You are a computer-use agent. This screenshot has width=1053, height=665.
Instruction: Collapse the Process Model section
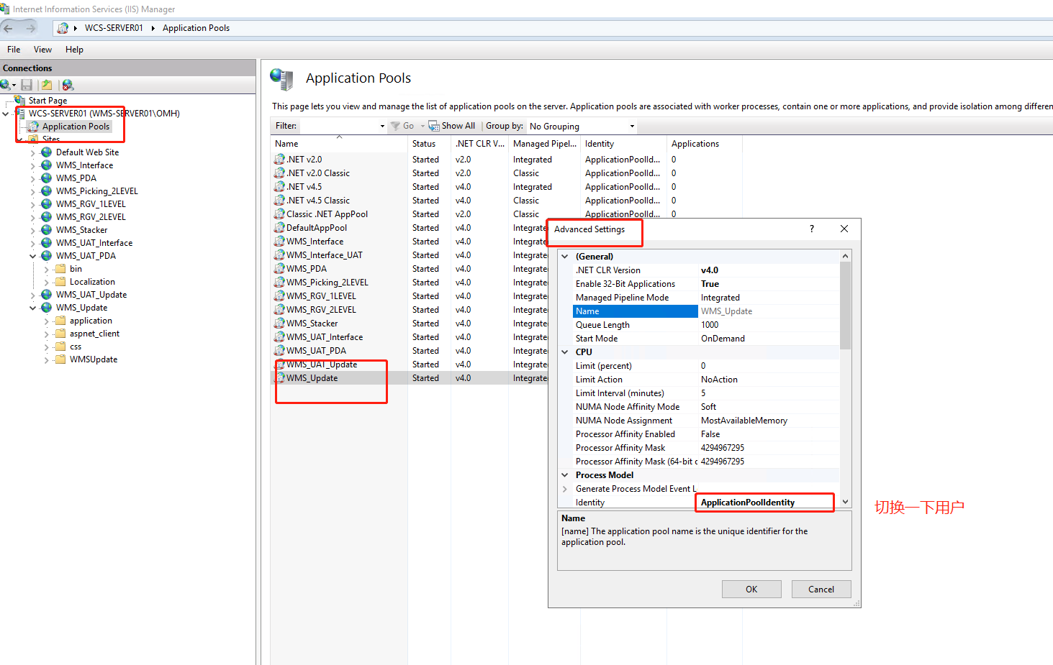565,475
